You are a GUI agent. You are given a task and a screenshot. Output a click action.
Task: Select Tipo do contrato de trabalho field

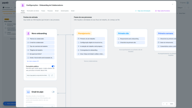pyautogui.click(x=40, y=46)
